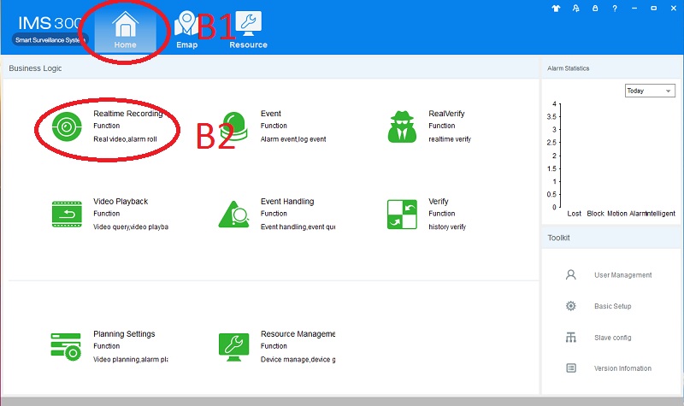This screenshot has height=406, width=684.
Task: Open the Verify checkered icon
Action: click(402, 215)
